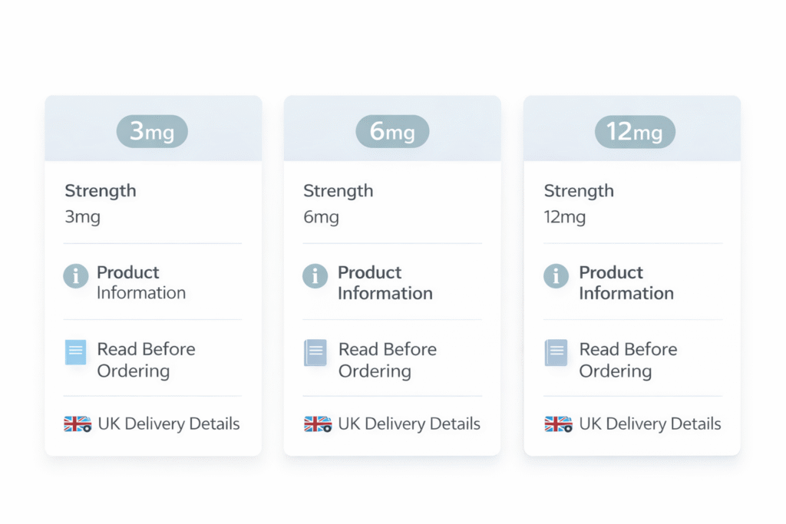Open Read Before Ordering on the 6mg card
786x524 pixels.
(x=388, y=360)
